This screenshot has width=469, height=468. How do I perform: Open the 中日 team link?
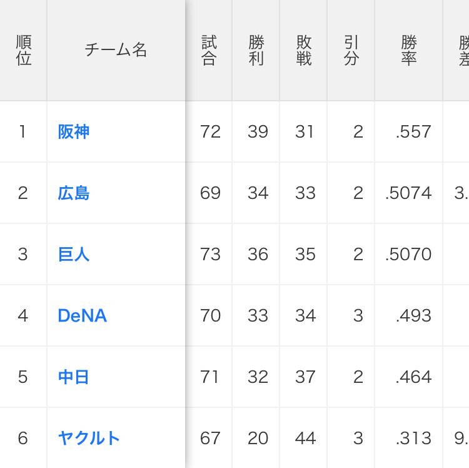[x=74, y=377]
